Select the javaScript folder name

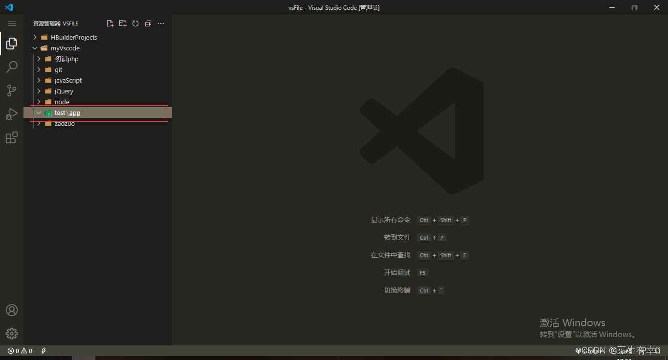click(x=68, y=80)
